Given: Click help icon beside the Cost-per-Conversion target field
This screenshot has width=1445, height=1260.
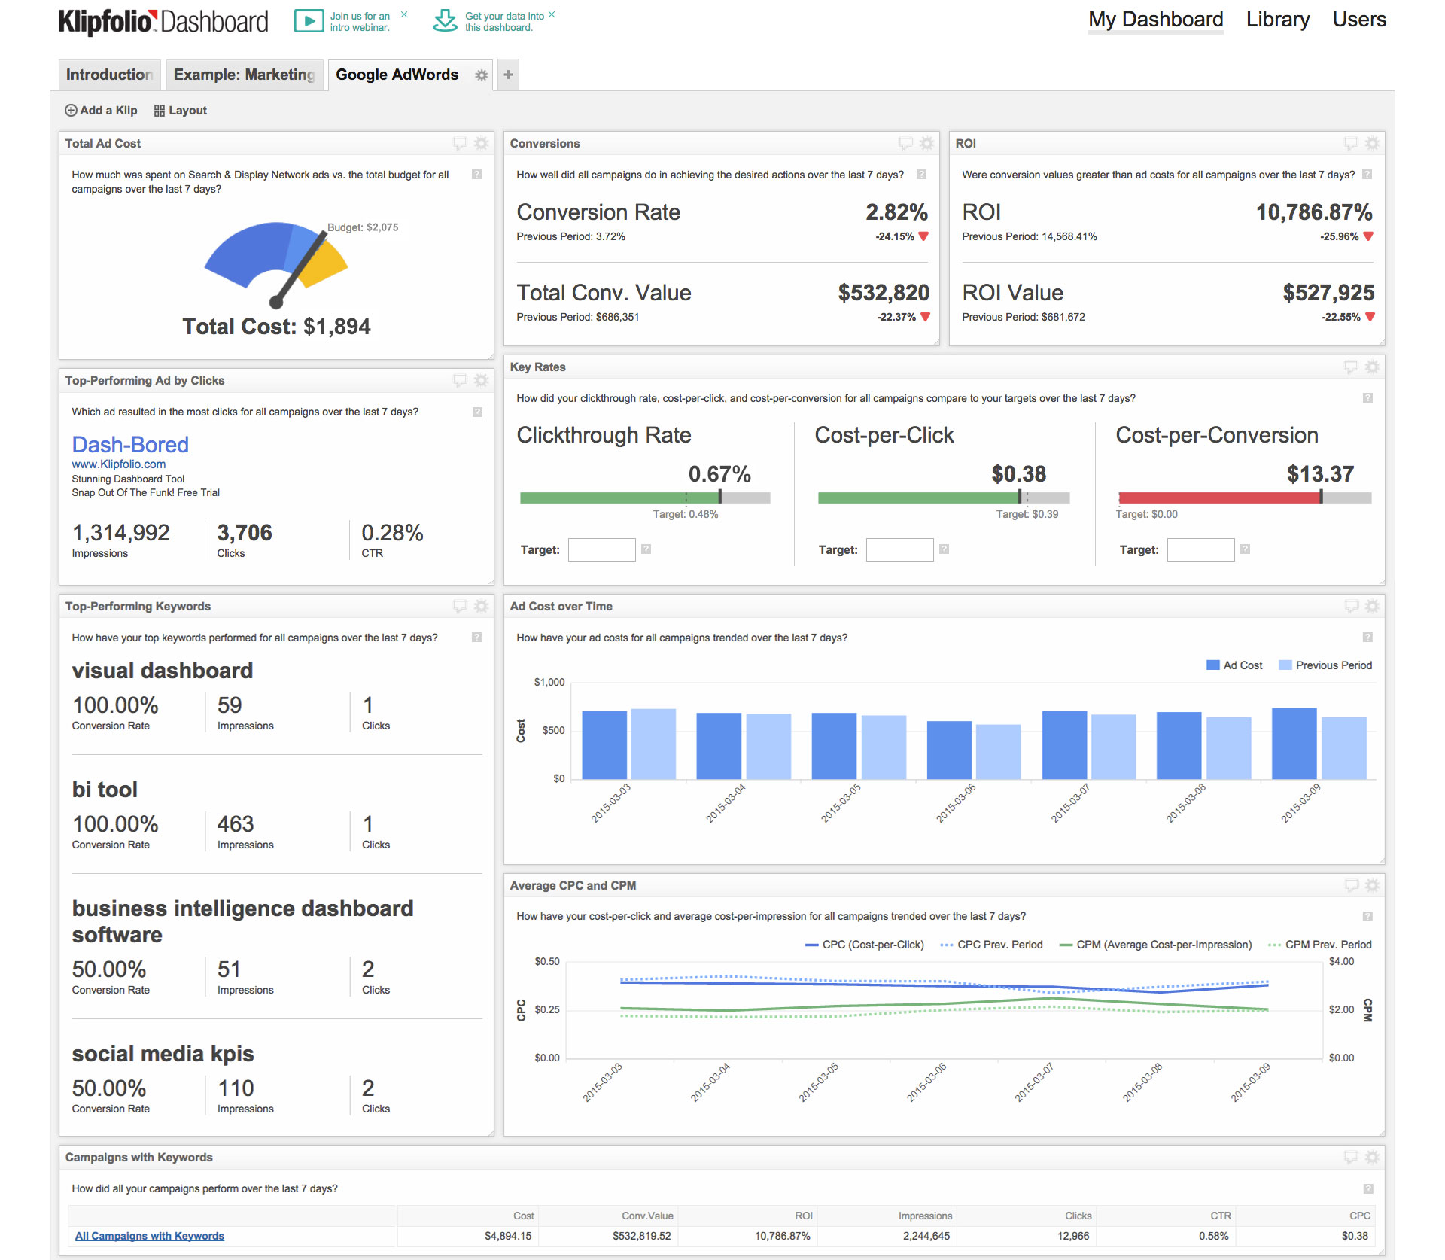Looking at the screenshot, I should [1245, 549].
